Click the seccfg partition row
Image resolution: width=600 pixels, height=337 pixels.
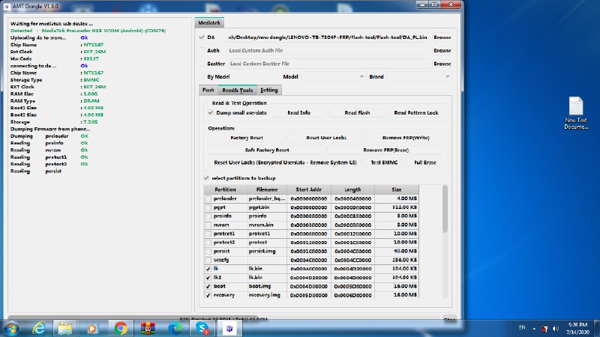(x=311, y=260)
